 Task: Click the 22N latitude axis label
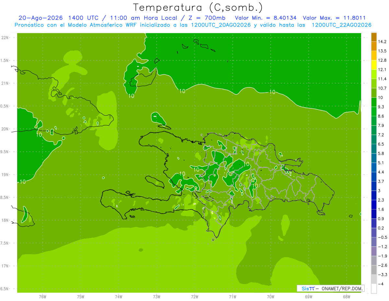pos(5,37)
